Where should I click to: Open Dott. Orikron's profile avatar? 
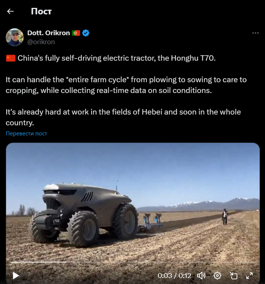click(x=15, y=37)
